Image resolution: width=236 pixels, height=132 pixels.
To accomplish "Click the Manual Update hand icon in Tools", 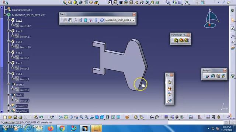I will click(70, 20).
